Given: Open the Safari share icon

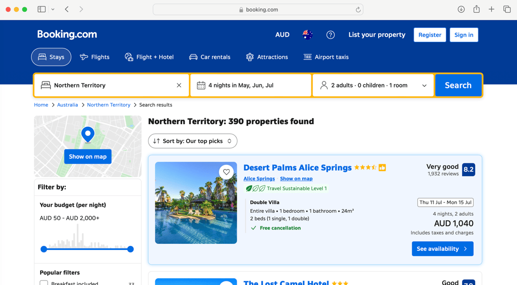Looking at the screenshot, I should click(476, 9).
